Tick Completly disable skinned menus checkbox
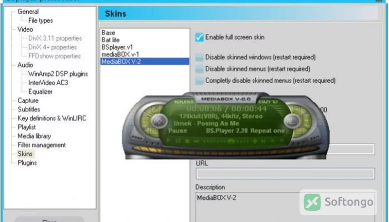 tap(199, 81)
